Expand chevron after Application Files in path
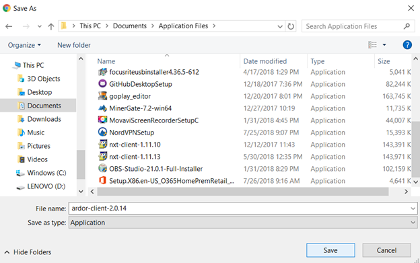The width and height of the screenshot is (420, 263). [x=214, y=26]
